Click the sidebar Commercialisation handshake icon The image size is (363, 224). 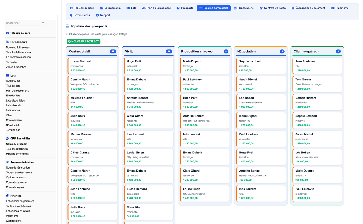(x=8, y=162)
